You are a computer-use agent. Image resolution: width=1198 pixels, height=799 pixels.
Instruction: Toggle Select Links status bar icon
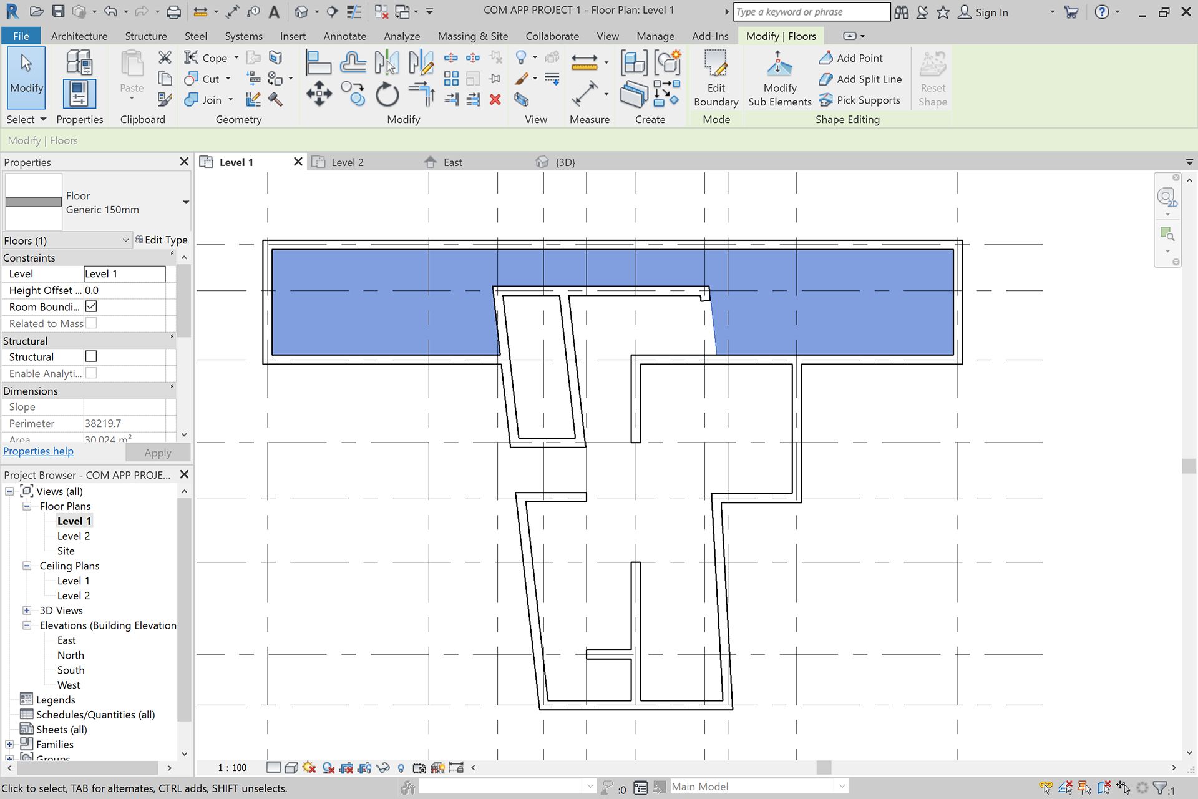point(1046,788)
